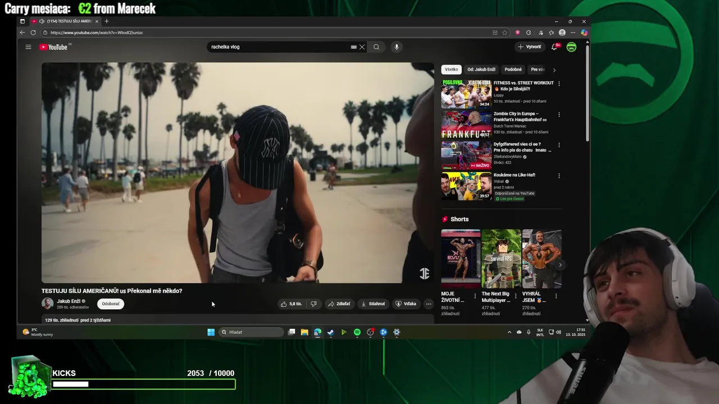Screen dimensions: 719x404
Task: Mute the tab via speaker icon on tab
Action: click(41, 21)
